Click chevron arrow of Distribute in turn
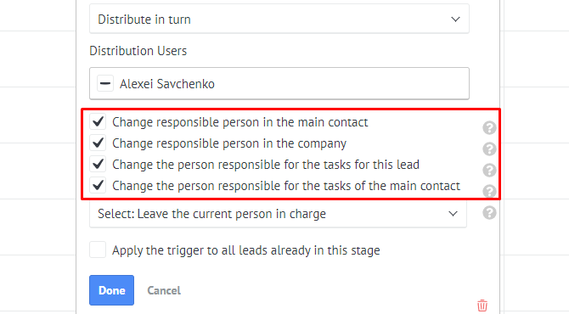 (x=455, y=20)
